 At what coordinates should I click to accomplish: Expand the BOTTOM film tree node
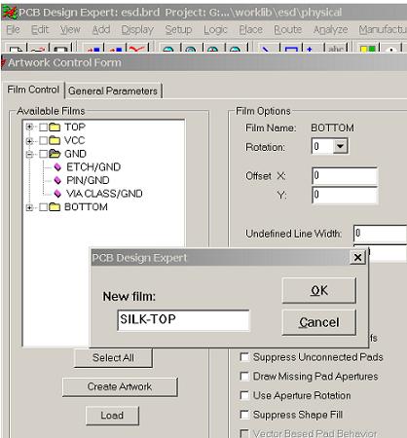click(29, 207)
